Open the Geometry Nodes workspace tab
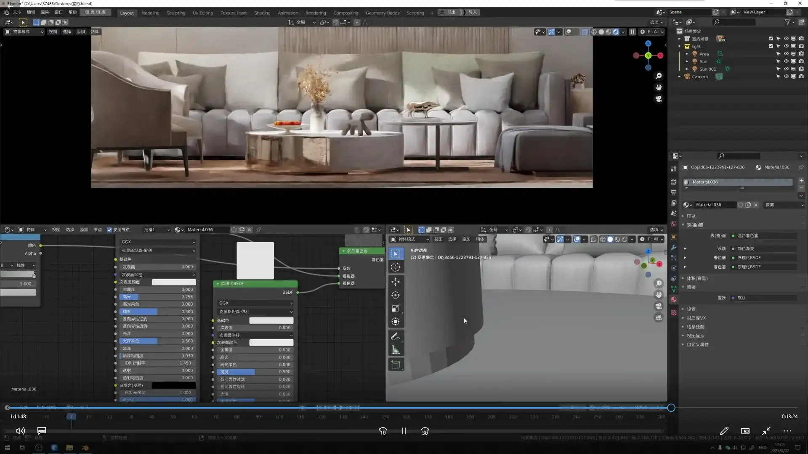The width and height of the screenshot is (808, 454). [x=382, y=13]
